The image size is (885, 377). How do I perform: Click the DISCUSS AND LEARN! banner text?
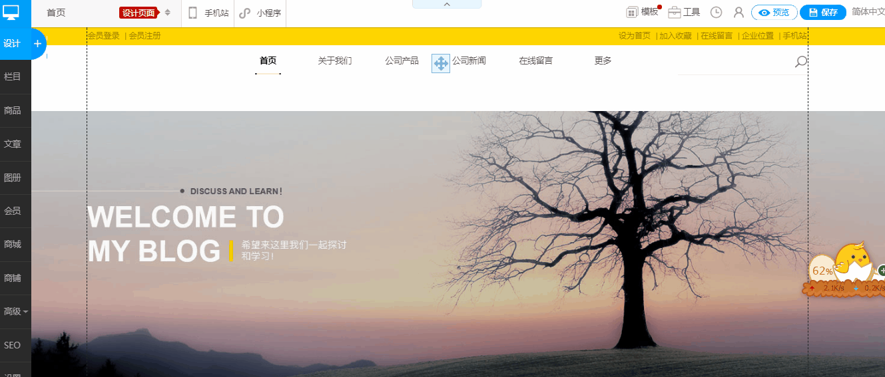(236, 191)
